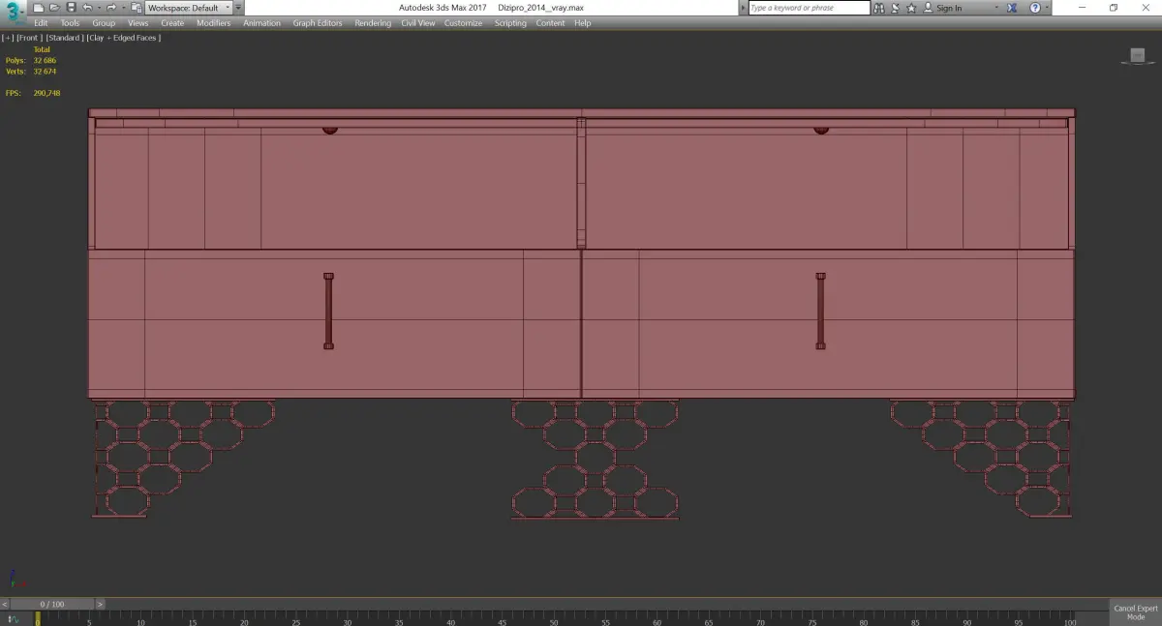Open the Rendering menu

pyautogui.click(x=373, y=23)
